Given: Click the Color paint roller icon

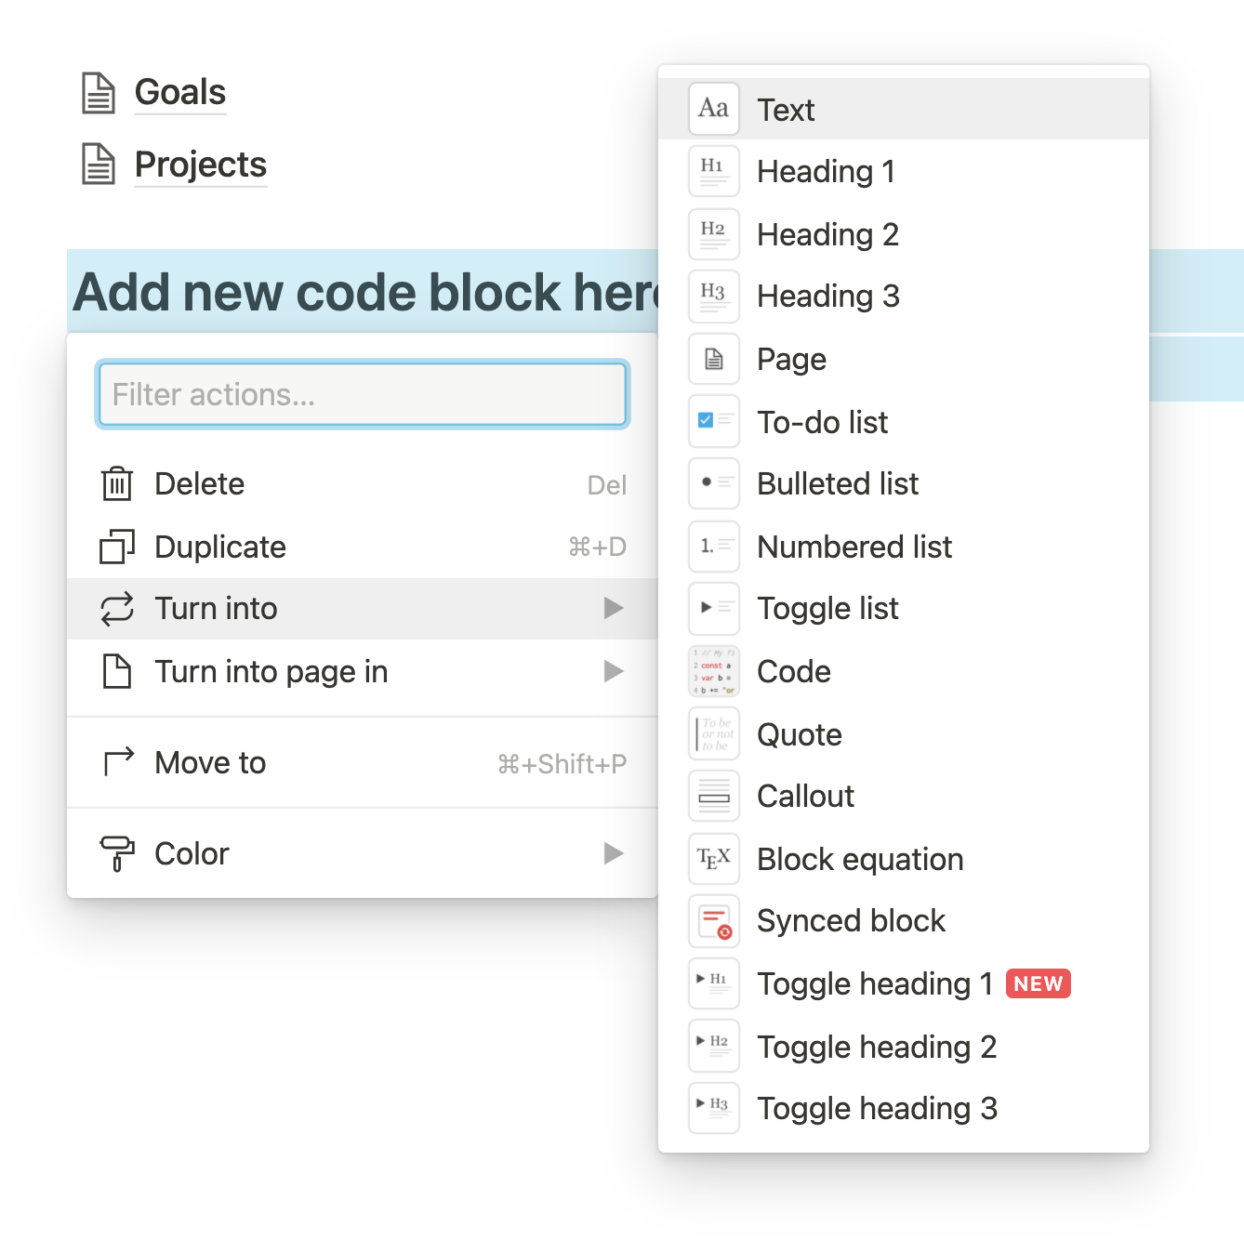Looking at the screenshot, I should pyautogui.click(x=117, y=853).
